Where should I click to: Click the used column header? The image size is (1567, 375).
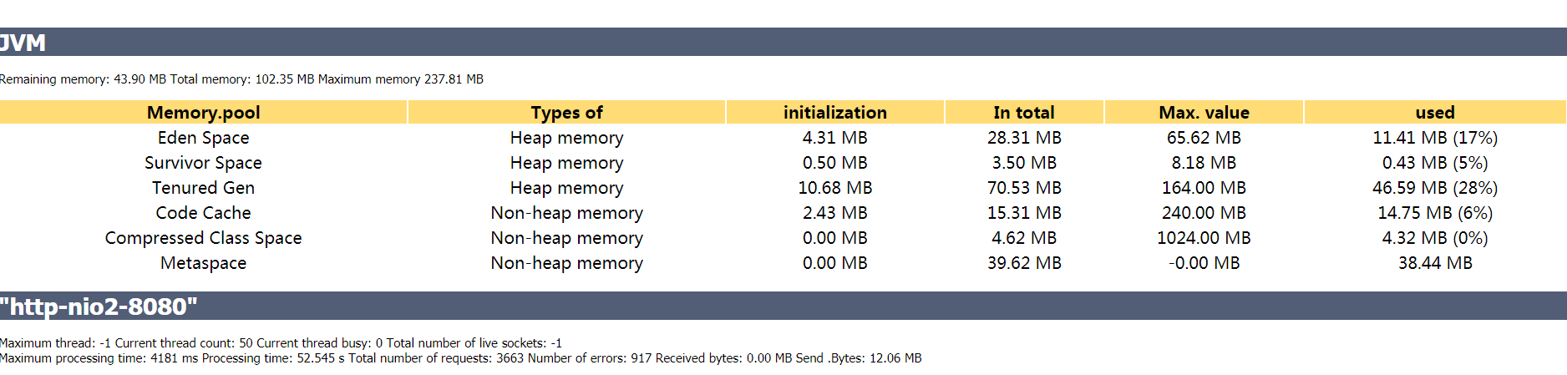[1435, 113]
